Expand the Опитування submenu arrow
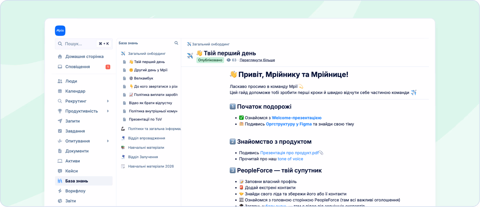Image resolution: width=480 pixels, height=207 pixels. (x=108, y=141)
